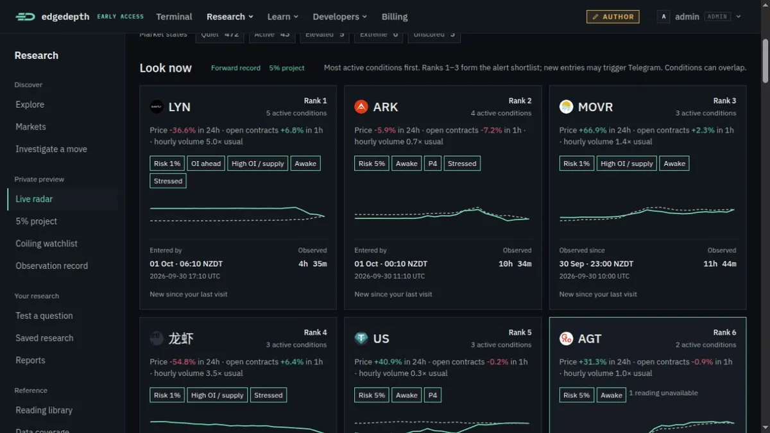
Task: Click Risk 5% tag on ARK card
Action: 372,164
